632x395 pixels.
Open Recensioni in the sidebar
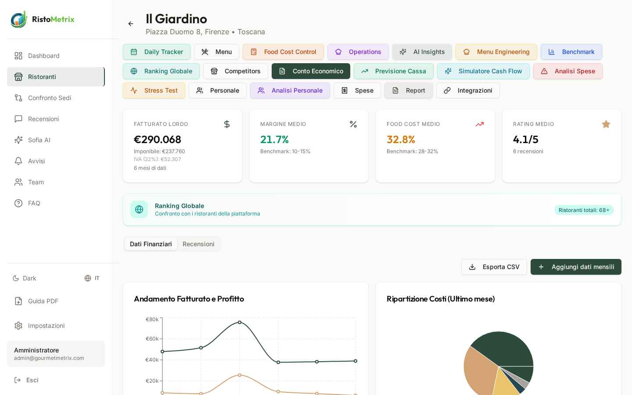56,119
